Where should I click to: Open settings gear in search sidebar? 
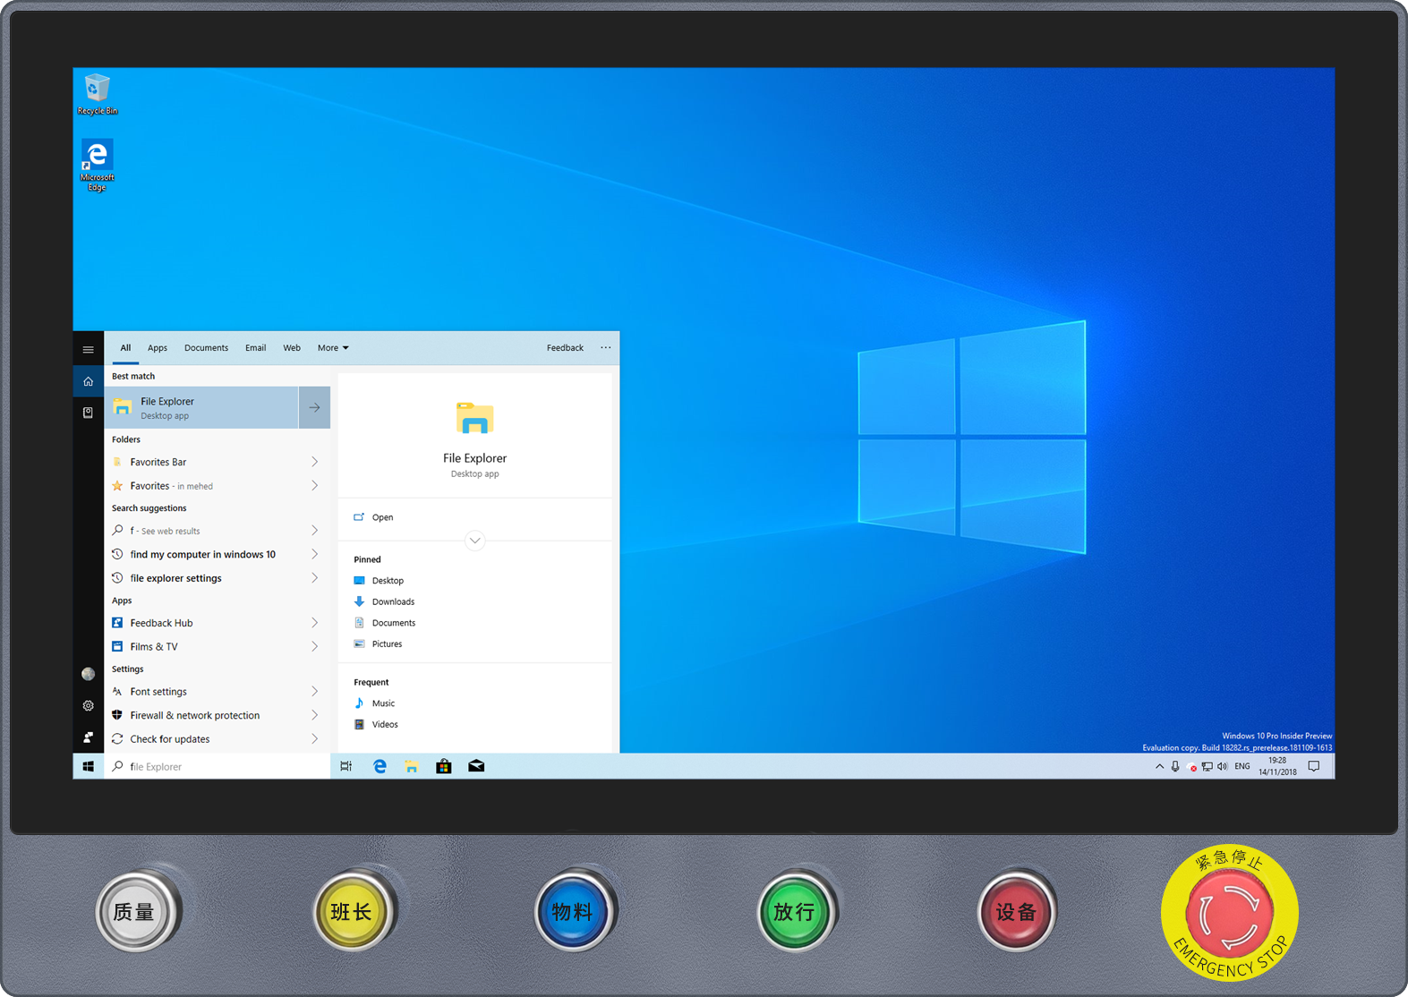[x=88, y=706]
